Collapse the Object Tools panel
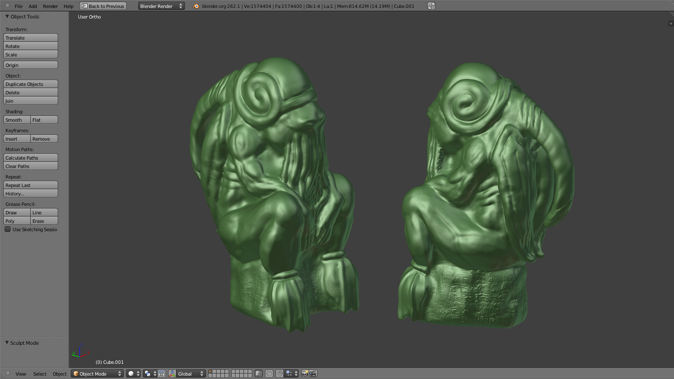Screen dimensions: 674x379 (7, 16)
